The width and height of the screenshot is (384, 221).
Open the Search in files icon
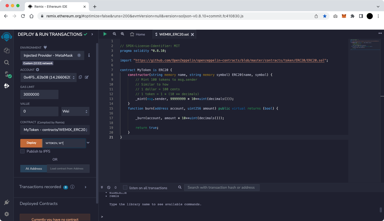[7, 63]
